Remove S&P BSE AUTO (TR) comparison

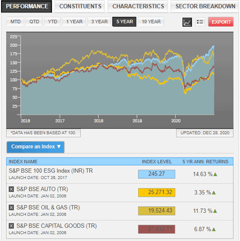pyautogui.click(x=11, y=189)
